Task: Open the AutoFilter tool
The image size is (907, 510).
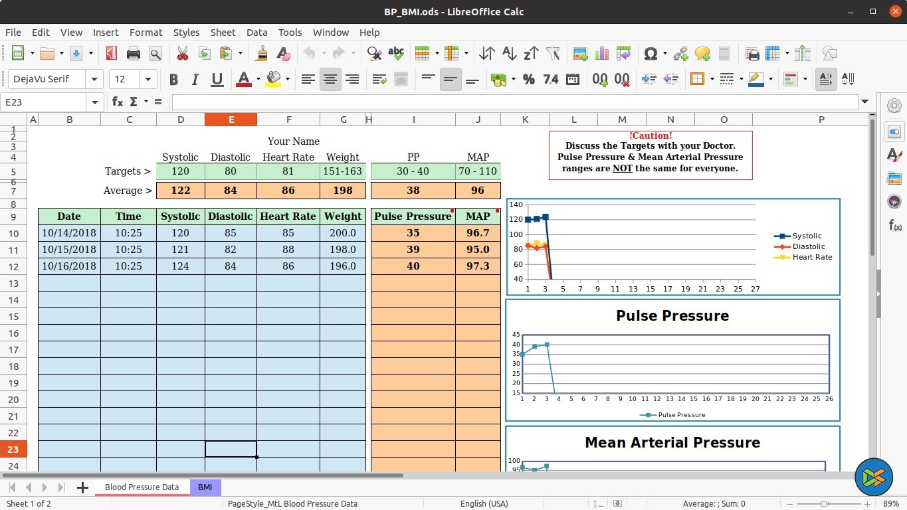Action: pos(552,53)
